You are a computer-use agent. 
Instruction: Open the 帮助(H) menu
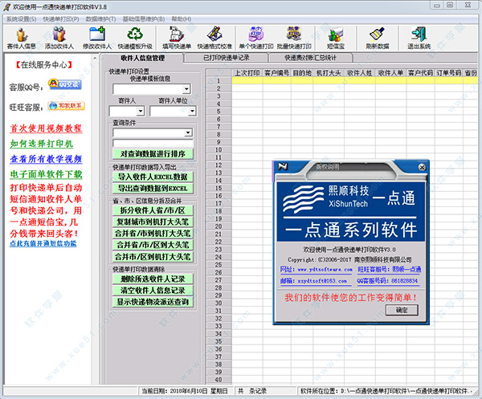click(182, 19)
